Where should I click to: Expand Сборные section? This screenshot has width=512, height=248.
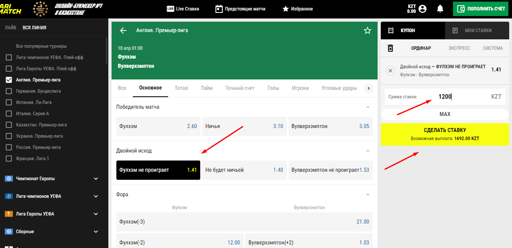(95, 232)
